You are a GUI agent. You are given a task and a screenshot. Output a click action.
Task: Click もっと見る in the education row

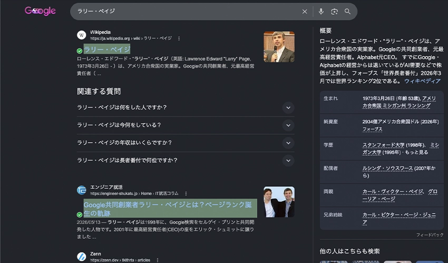pos(416,153)
